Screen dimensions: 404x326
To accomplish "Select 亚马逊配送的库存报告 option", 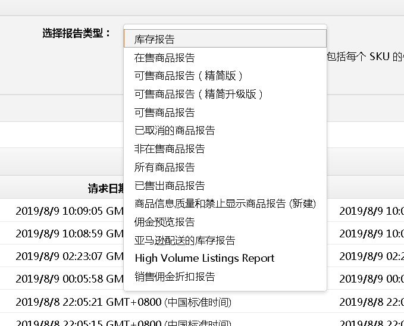I will (185, 240).
